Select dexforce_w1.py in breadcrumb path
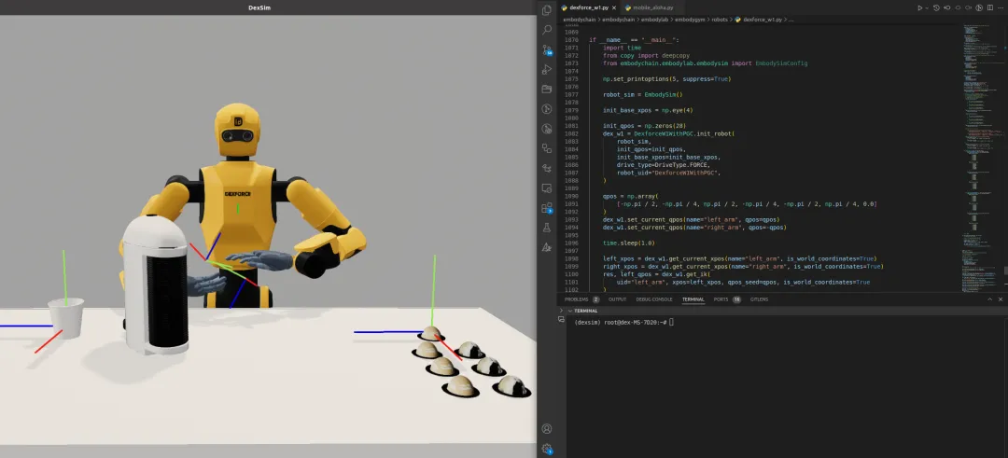1008x458 pixels. (763, 20)
